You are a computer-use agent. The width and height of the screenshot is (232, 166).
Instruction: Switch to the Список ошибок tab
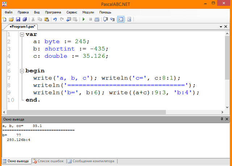point(48,161)
